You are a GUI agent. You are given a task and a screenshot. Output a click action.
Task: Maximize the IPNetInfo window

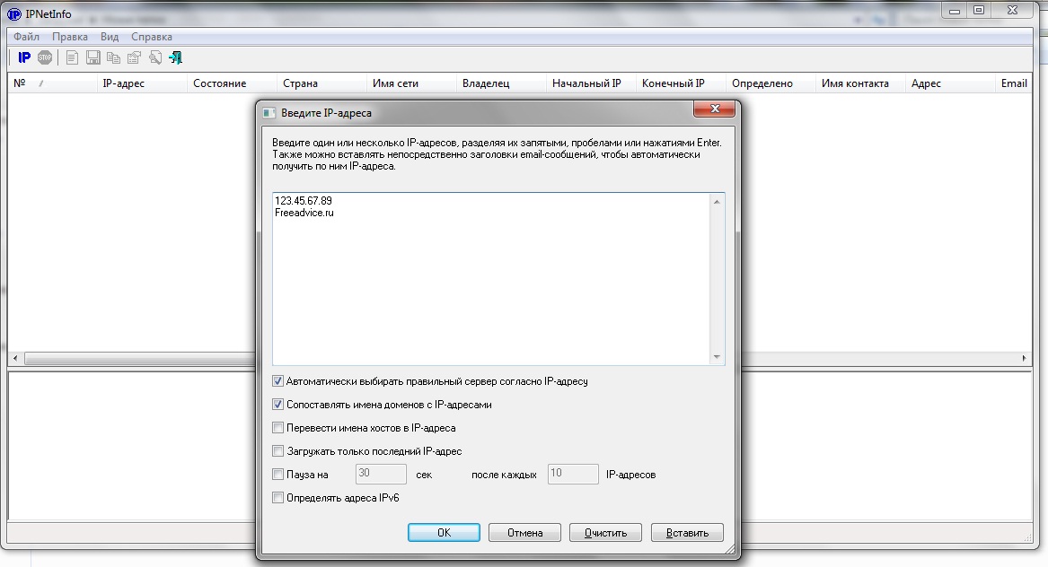[x=979, y=11]
